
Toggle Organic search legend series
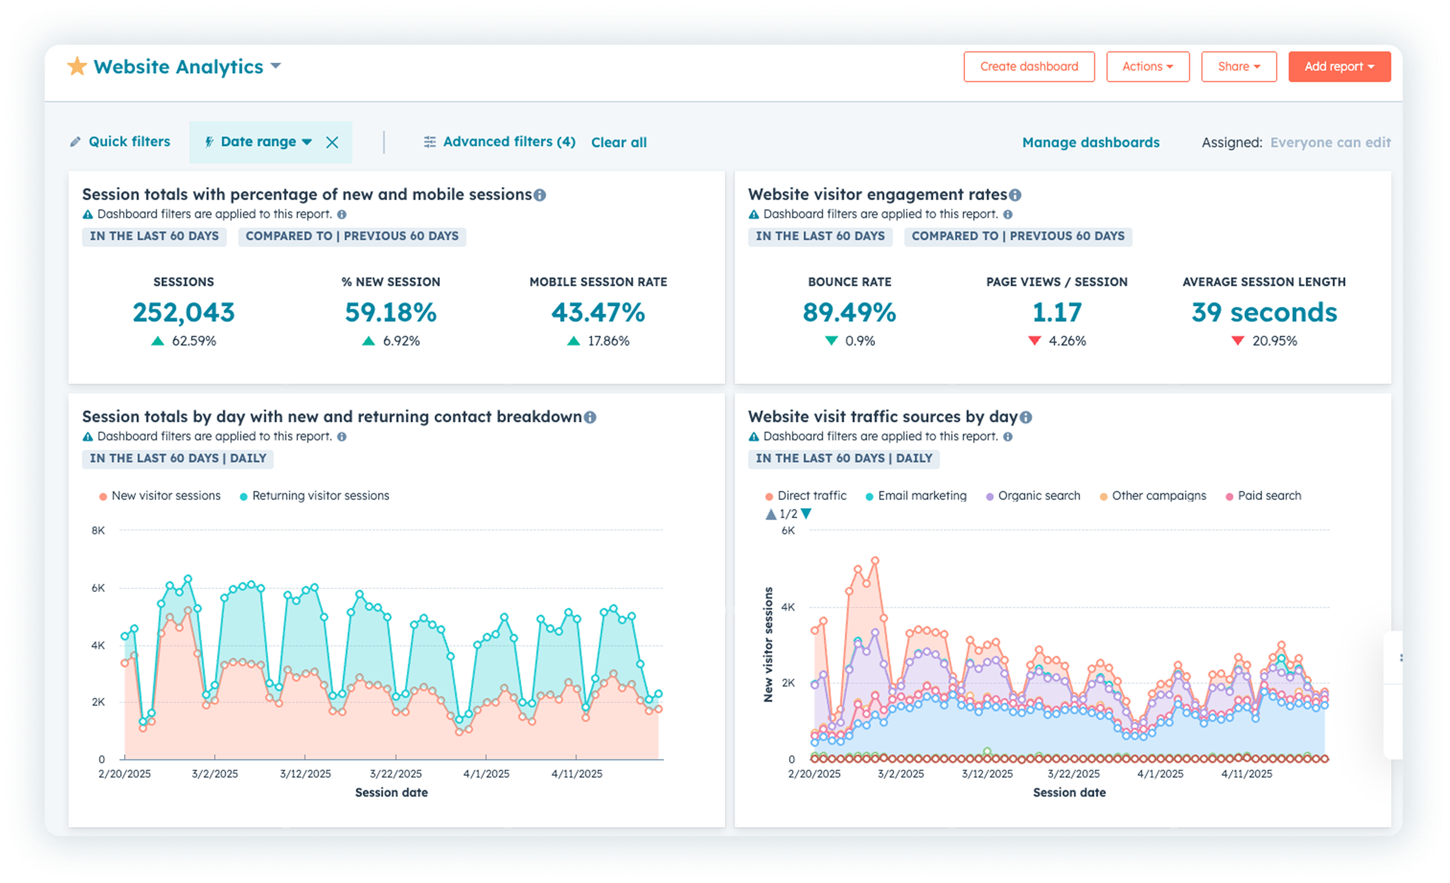tap(1033, 496)
